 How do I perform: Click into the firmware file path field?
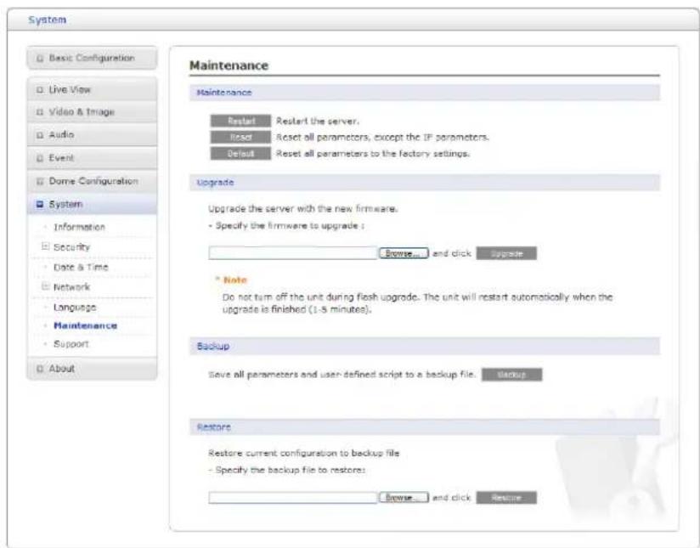point(293,253)
